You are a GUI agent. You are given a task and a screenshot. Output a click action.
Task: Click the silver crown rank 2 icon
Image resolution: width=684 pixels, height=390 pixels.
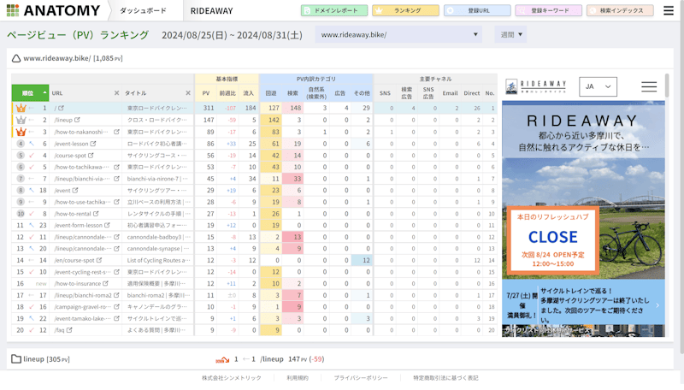[21, 120]
